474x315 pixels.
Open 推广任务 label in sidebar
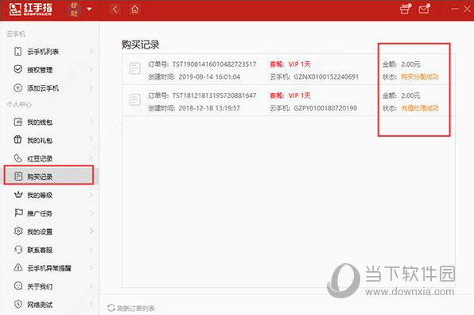click(40, 213)
